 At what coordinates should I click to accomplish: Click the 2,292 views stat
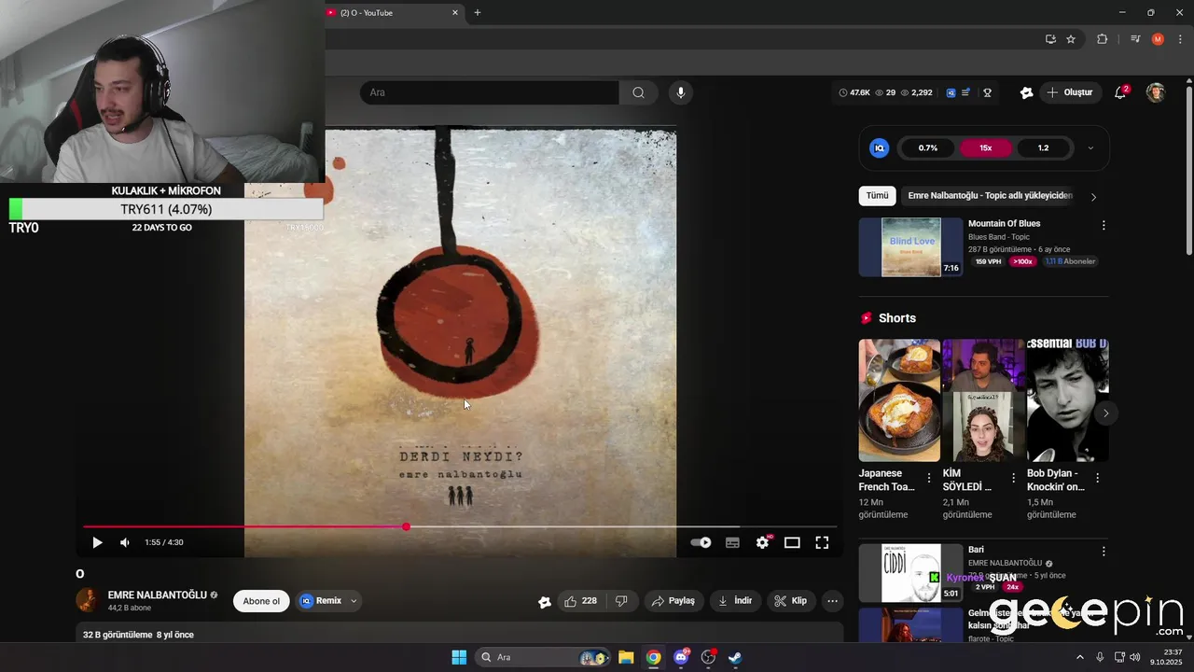[916, 92]
